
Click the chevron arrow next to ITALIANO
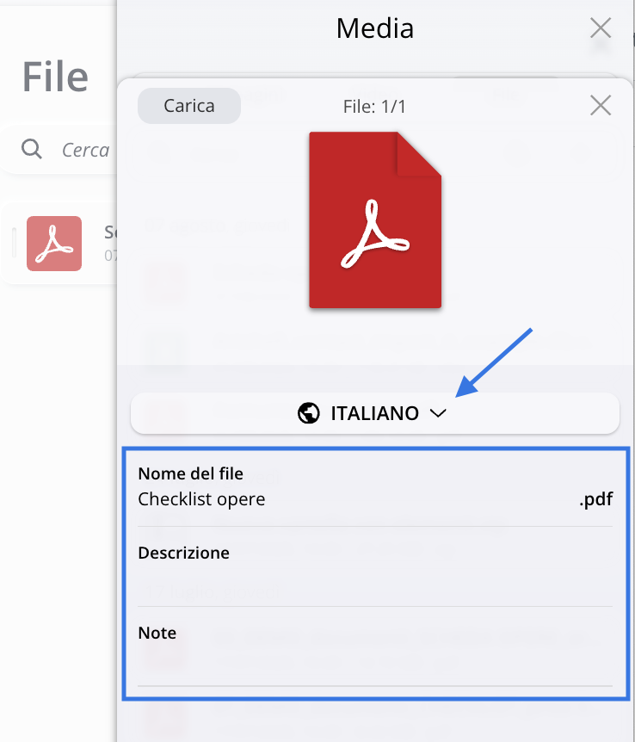[x=438, y=414]
